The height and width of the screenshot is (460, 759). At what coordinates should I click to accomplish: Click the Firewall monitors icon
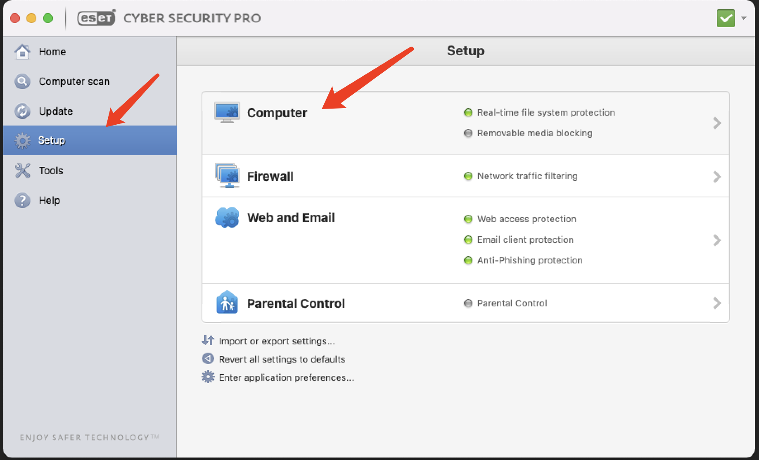click(227, 175)
